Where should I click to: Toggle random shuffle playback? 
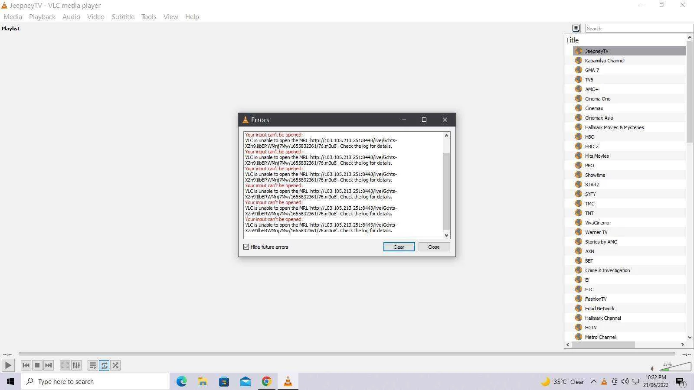(115, 365)
